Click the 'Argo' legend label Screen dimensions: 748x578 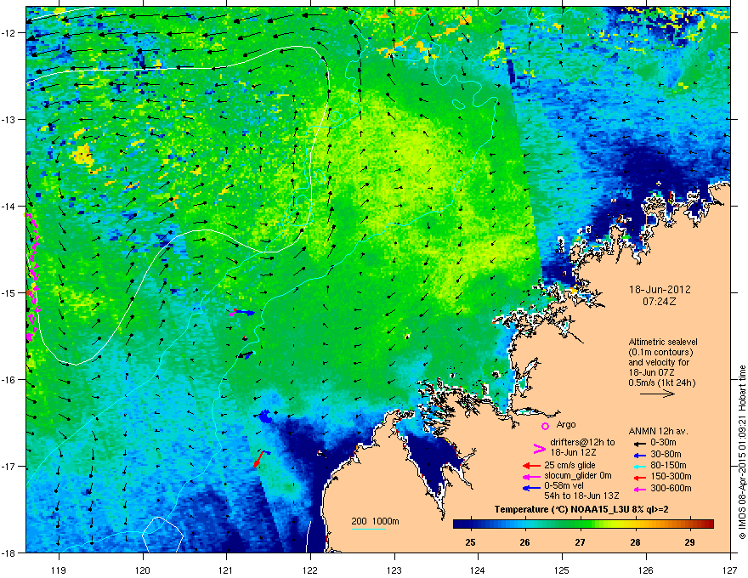click(x=566, y=424)
